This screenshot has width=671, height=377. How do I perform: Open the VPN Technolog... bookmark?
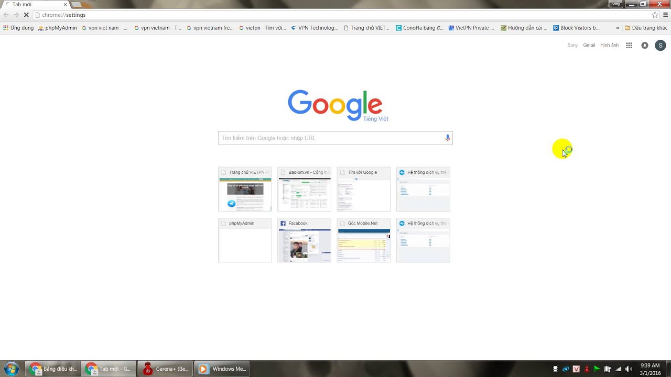click(x=315, y=28)
